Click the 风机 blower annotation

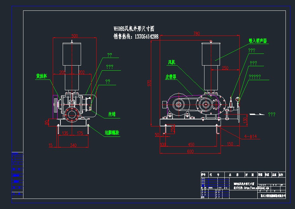click(x=171, y=63)
